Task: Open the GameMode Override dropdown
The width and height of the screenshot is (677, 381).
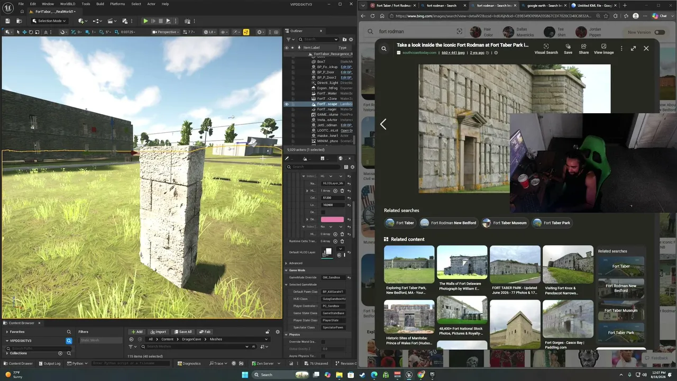Action: [x=333, y=277]
